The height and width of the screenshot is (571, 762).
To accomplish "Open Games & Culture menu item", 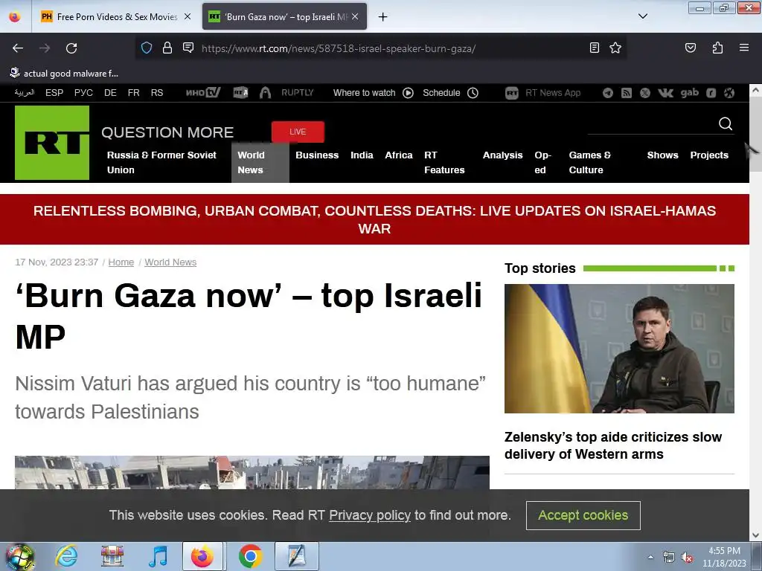I will 589,162.
